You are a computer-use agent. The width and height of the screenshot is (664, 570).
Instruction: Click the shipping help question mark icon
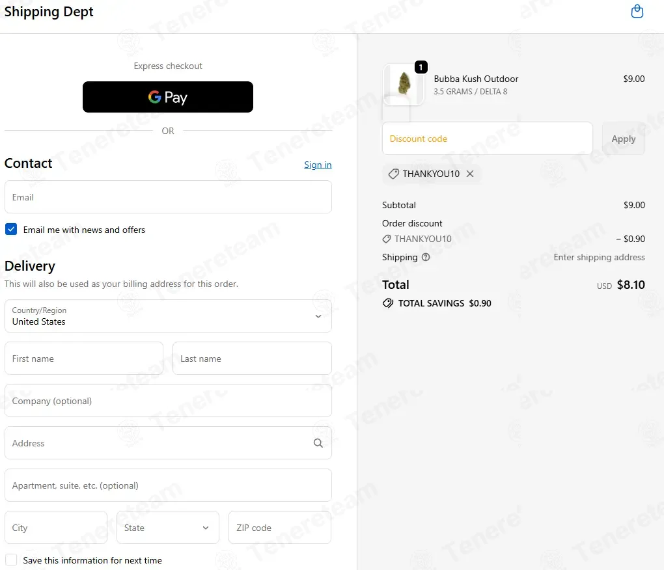[426, 257]
